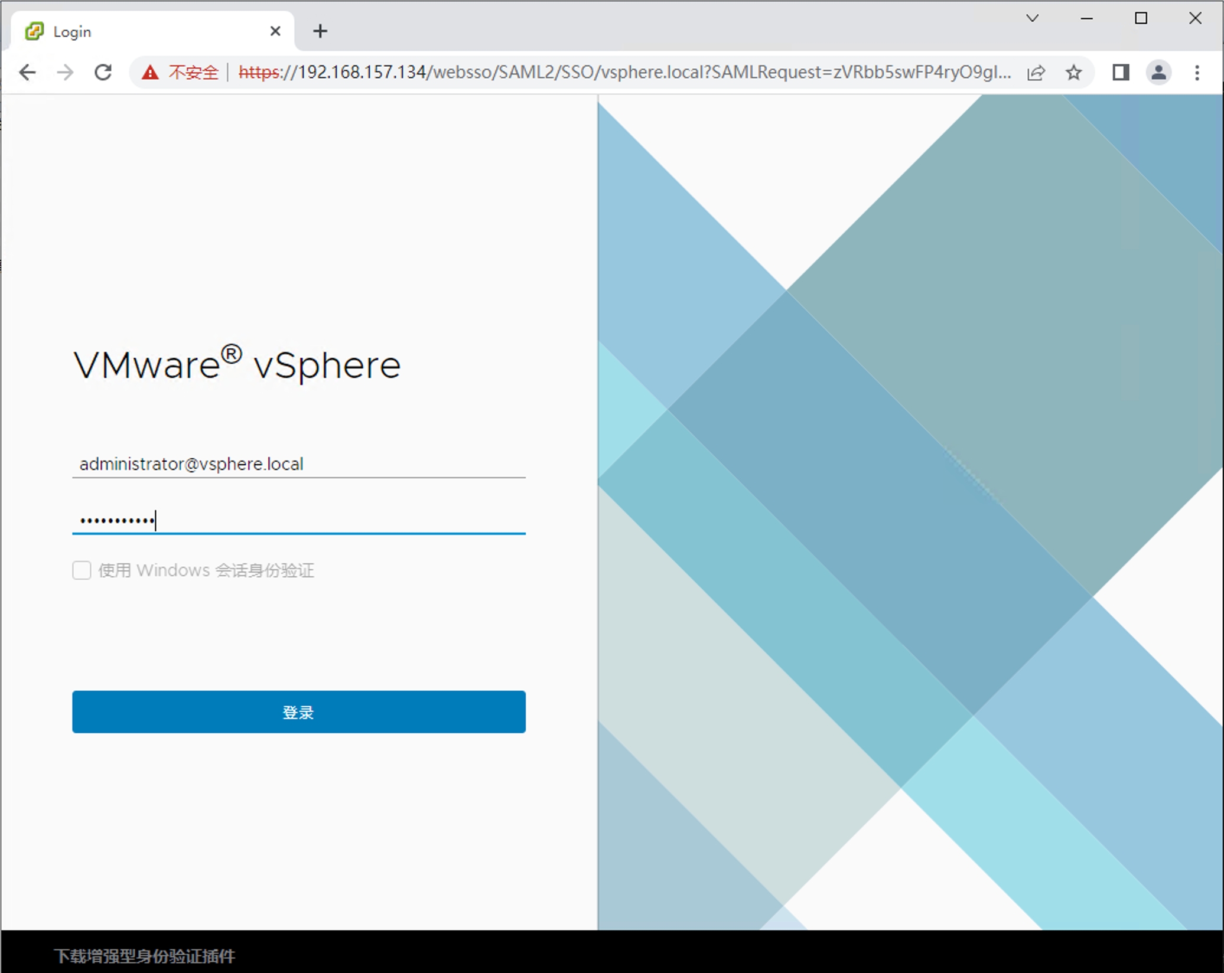The image size is (1224, 973).
Task: Open a new tab with plus button
Action: [x=320, y=31]
